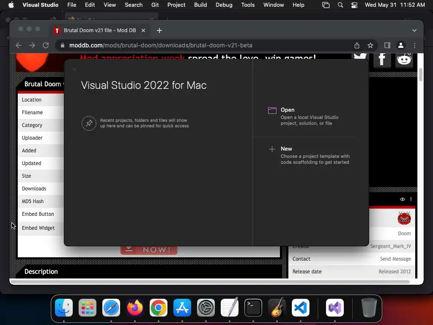Click the "Embed Widget" row label

[38, 228]
